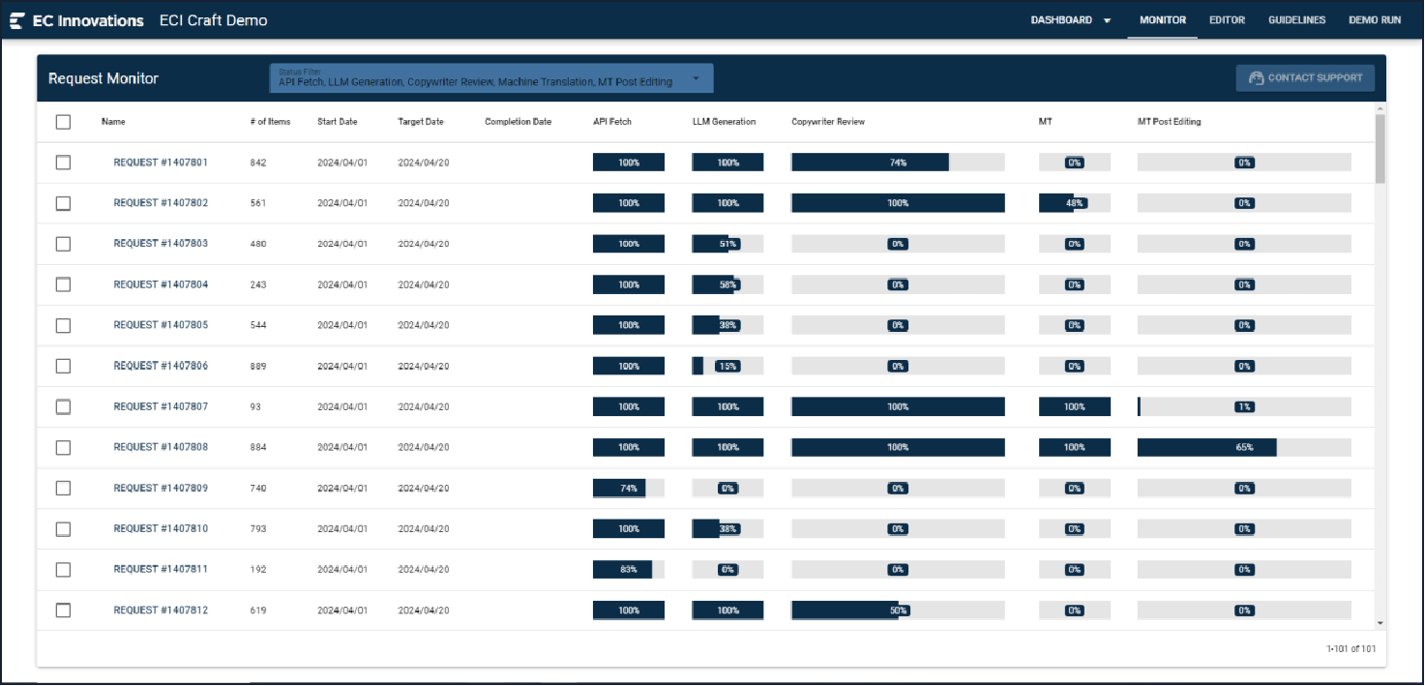The image size is (1425, 686).
Task: Open the Editor tab
Action: coord(1227,20)
